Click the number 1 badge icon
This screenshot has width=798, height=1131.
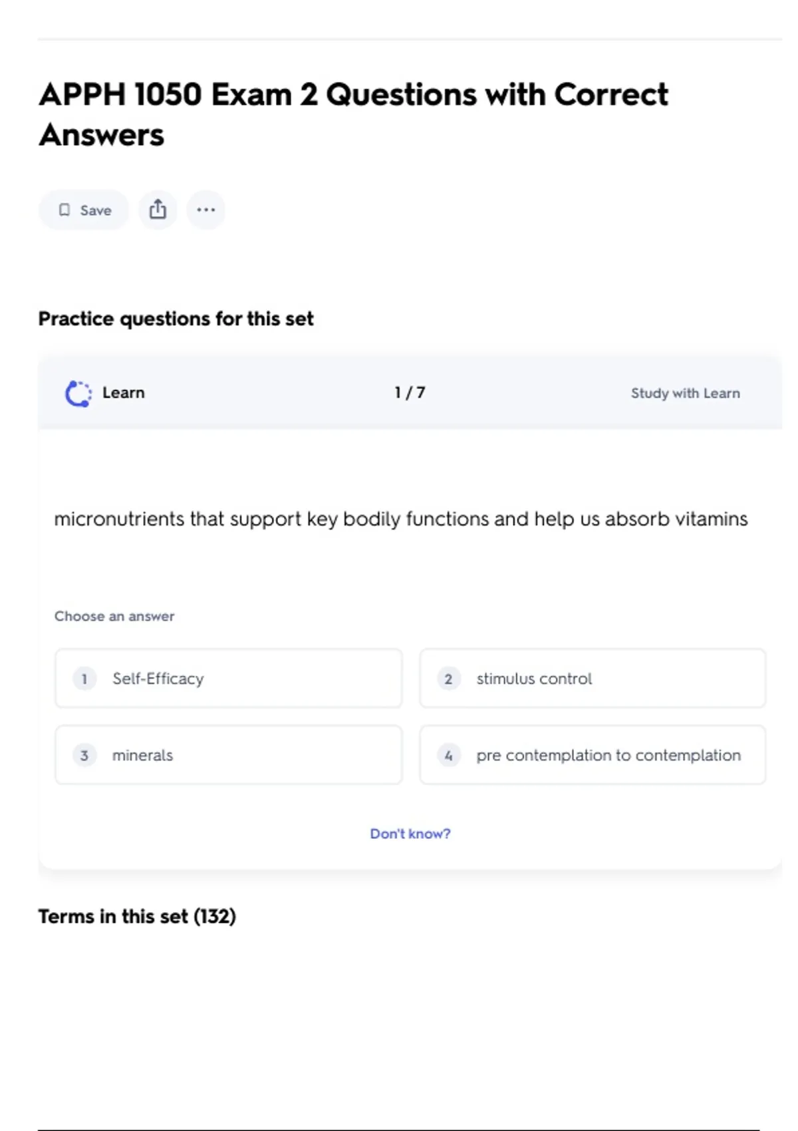[x=84, y=679]
